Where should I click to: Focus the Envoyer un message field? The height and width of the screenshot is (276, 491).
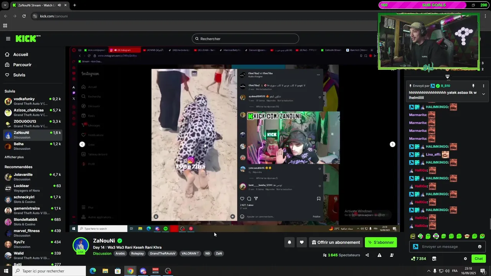pos(447,246)
